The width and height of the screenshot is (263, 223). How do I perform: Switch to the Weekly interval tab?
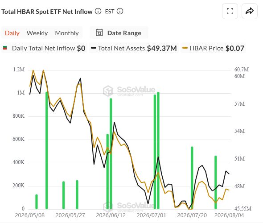tap(37, 33)
